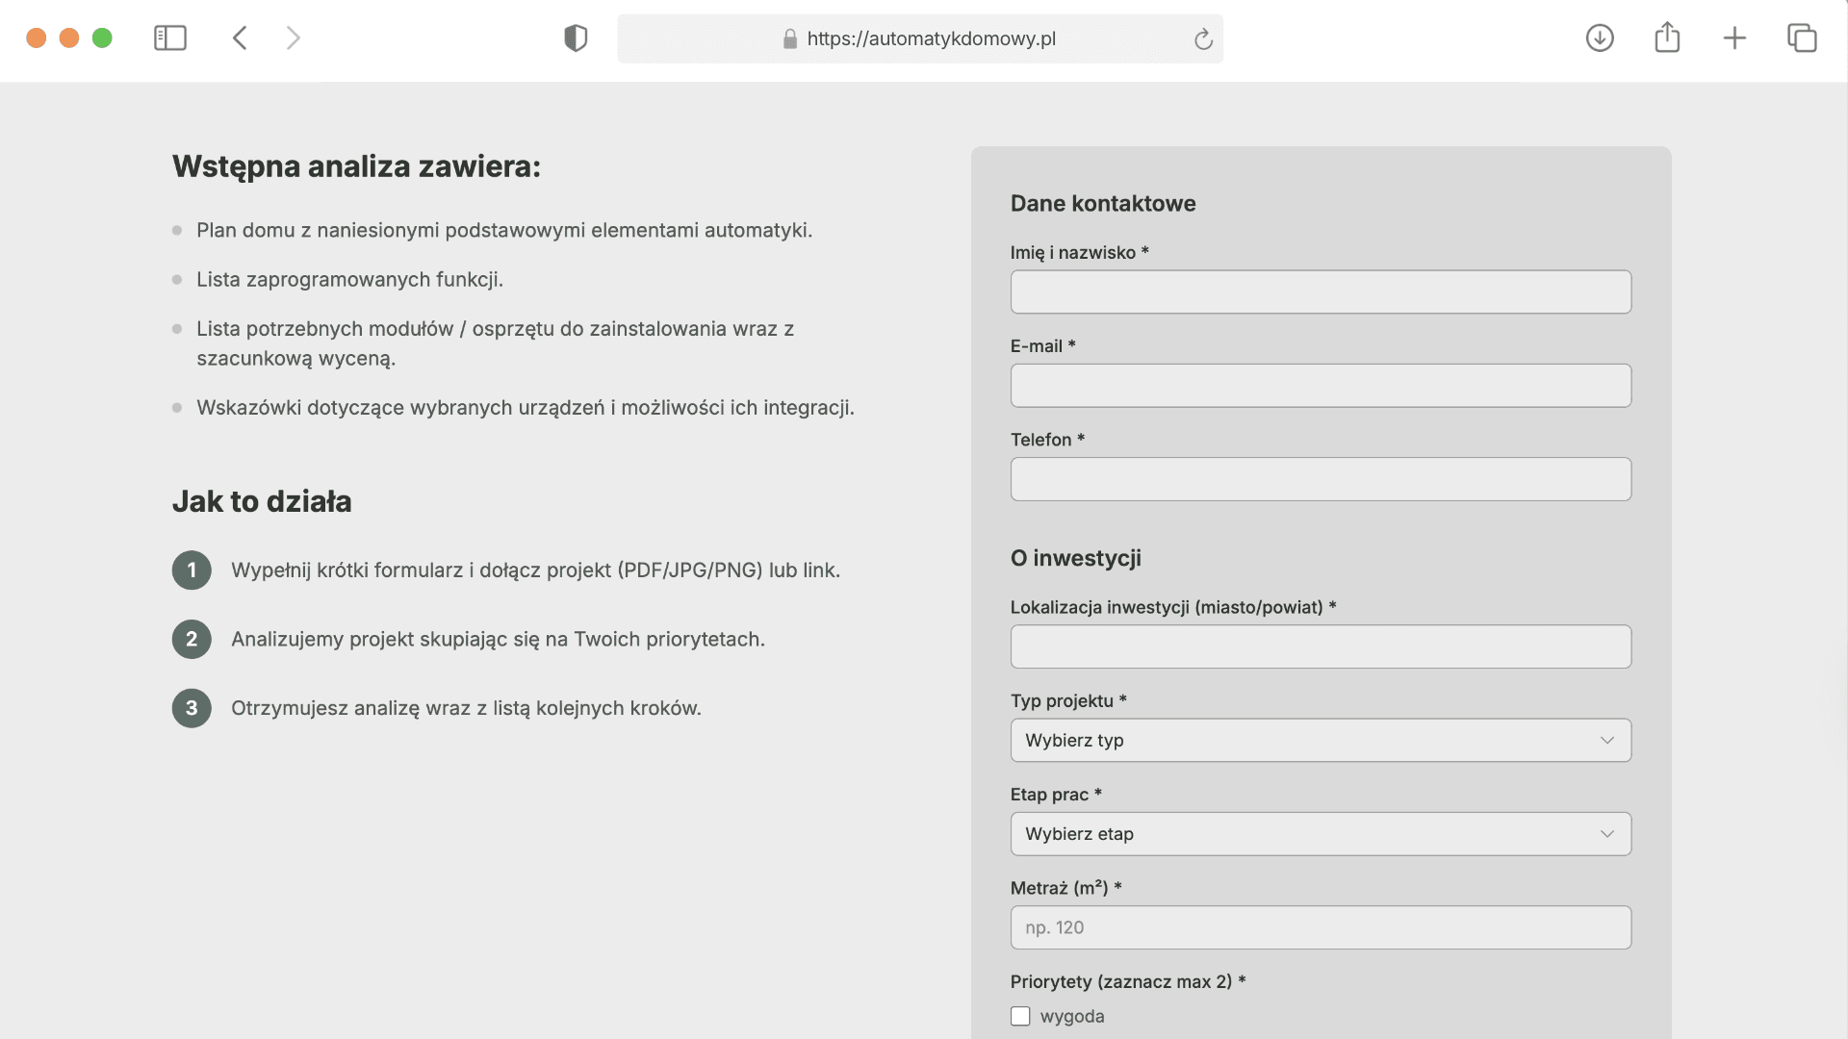The image size is (1848, 1039).
Task: Check the wygoda priority checkbox
Action: tap(1020, 1016)
